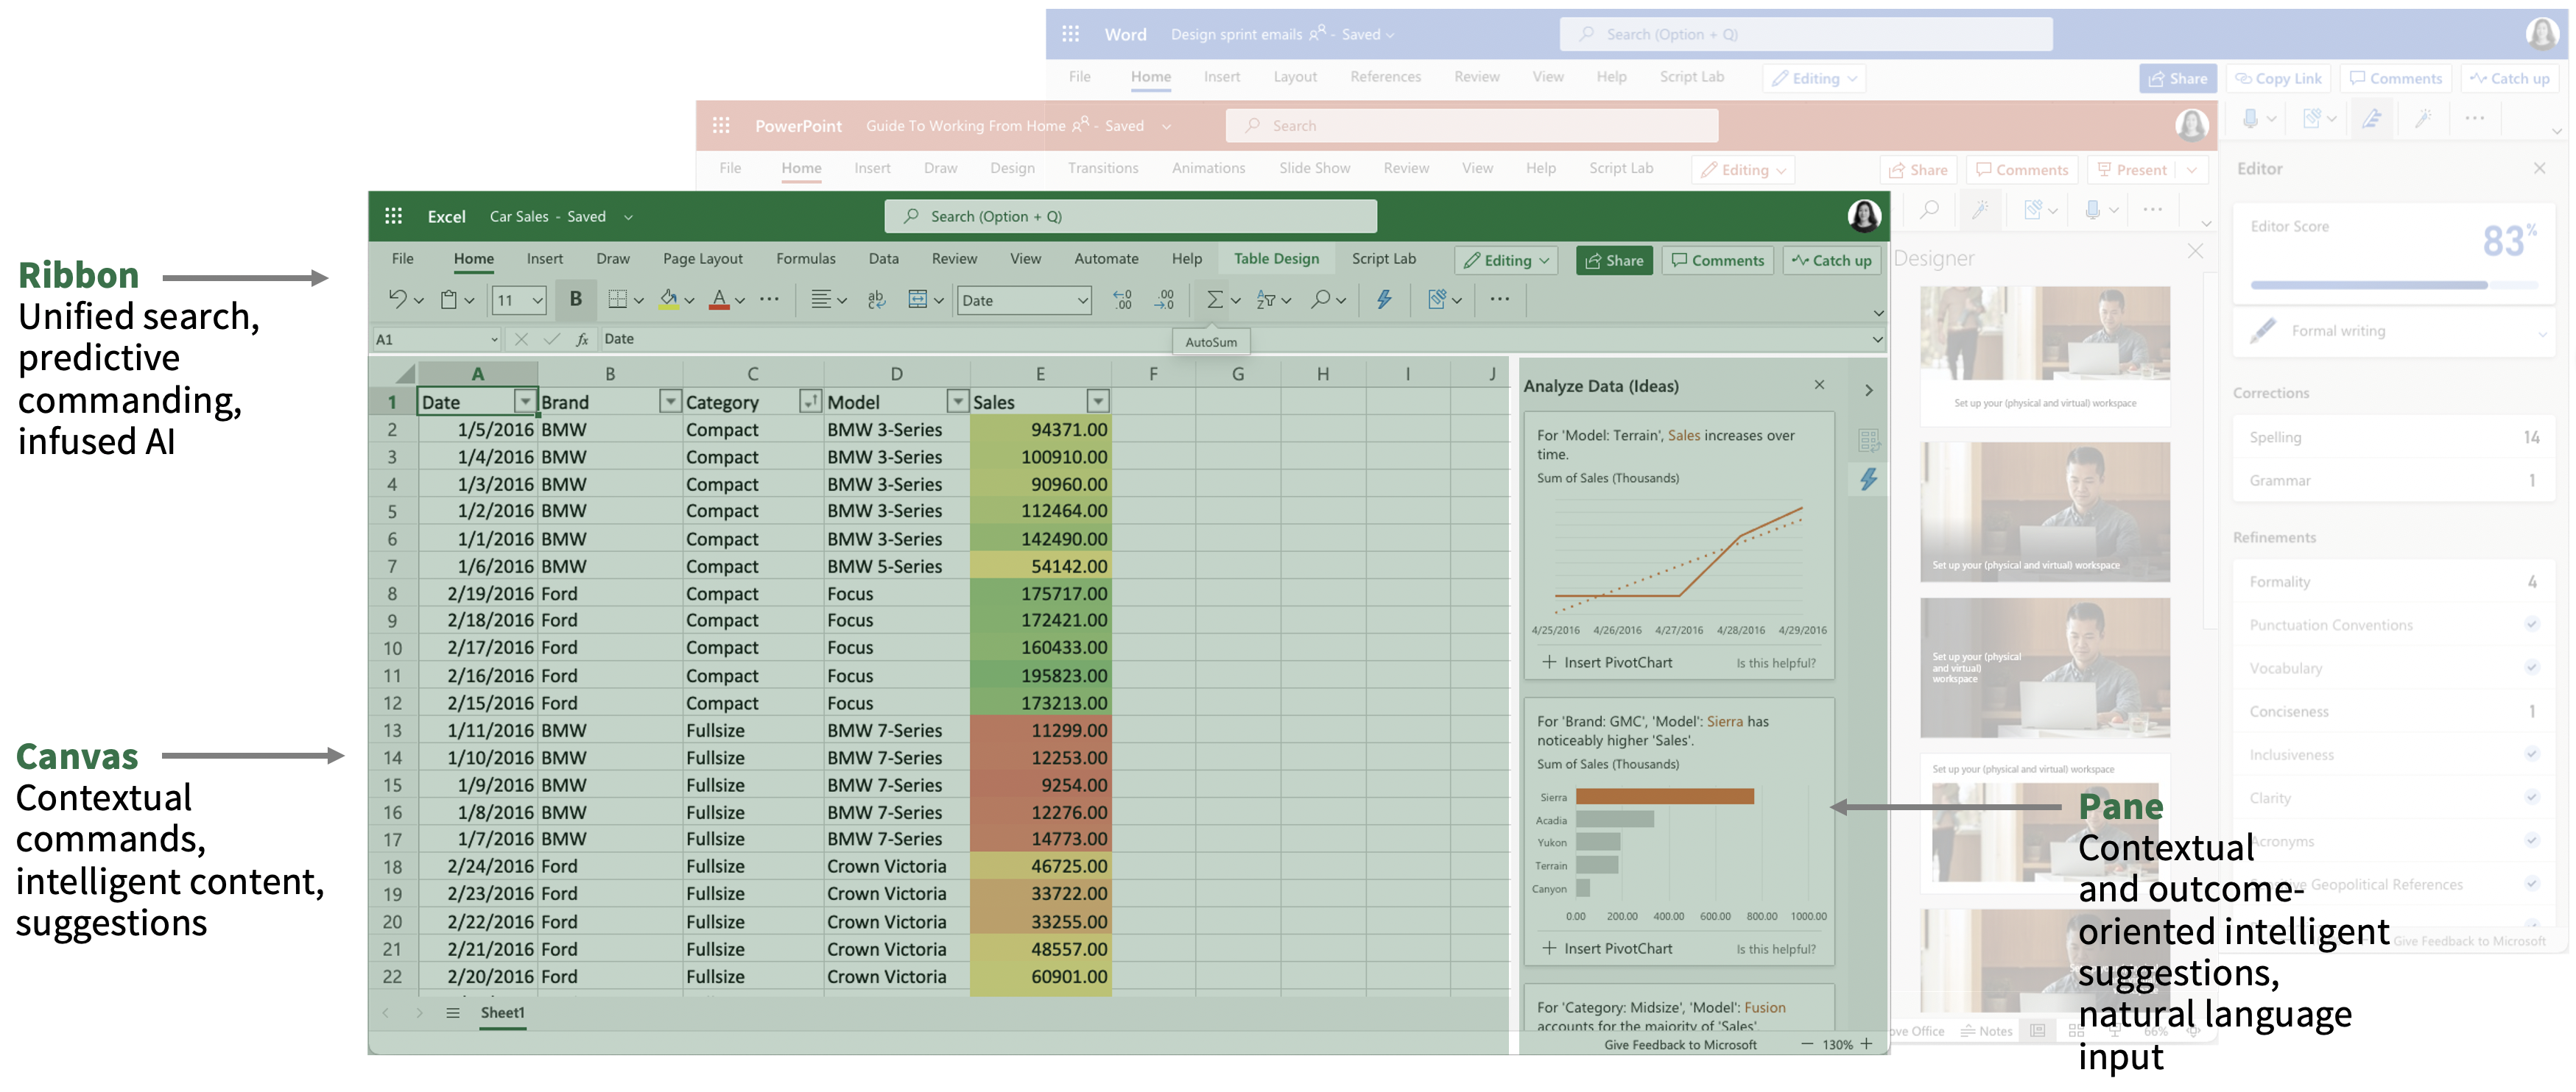Click the AutoSum sigma icon
2576x1092 pixels.
1214,299
